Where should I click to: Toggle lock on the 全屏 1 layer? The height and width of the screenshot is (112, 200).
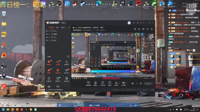point(49,40)
